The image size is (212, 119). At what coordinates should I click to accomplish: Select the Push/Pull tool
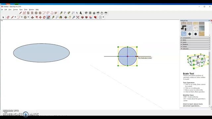click(x=32, y=17)
